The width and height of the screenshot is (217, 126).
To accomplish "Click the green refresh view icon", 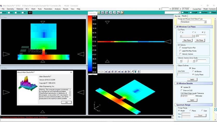I will (99, 13).
